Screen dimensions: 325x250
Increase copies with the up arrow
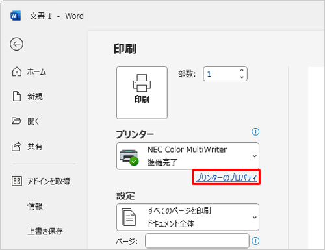(x=242, y=70)
